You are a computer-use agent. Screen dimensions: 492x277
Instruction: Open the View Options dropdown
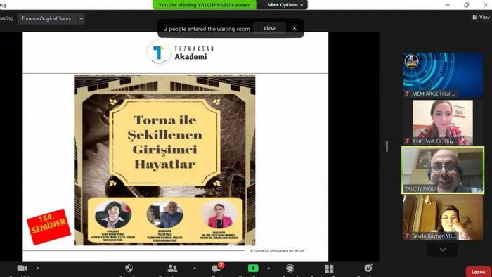[x=285, y=5]
